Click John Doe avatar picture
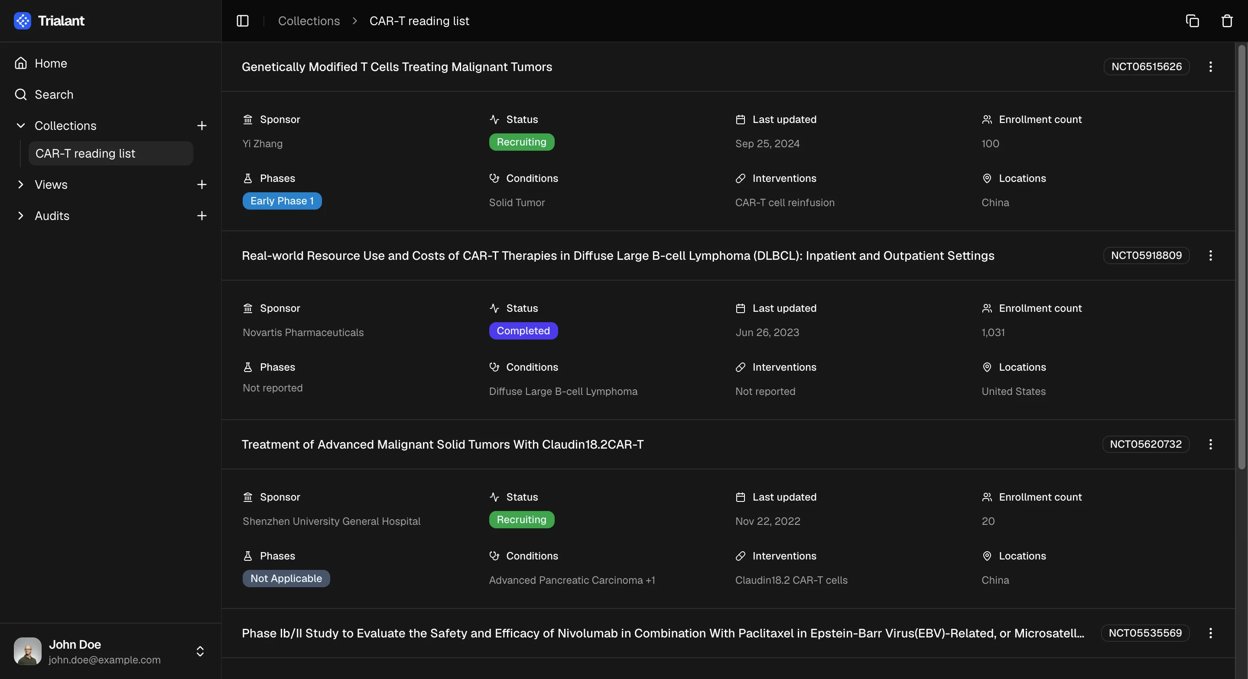This screenshot has width=1248, height=679. [x=27, y=651]
